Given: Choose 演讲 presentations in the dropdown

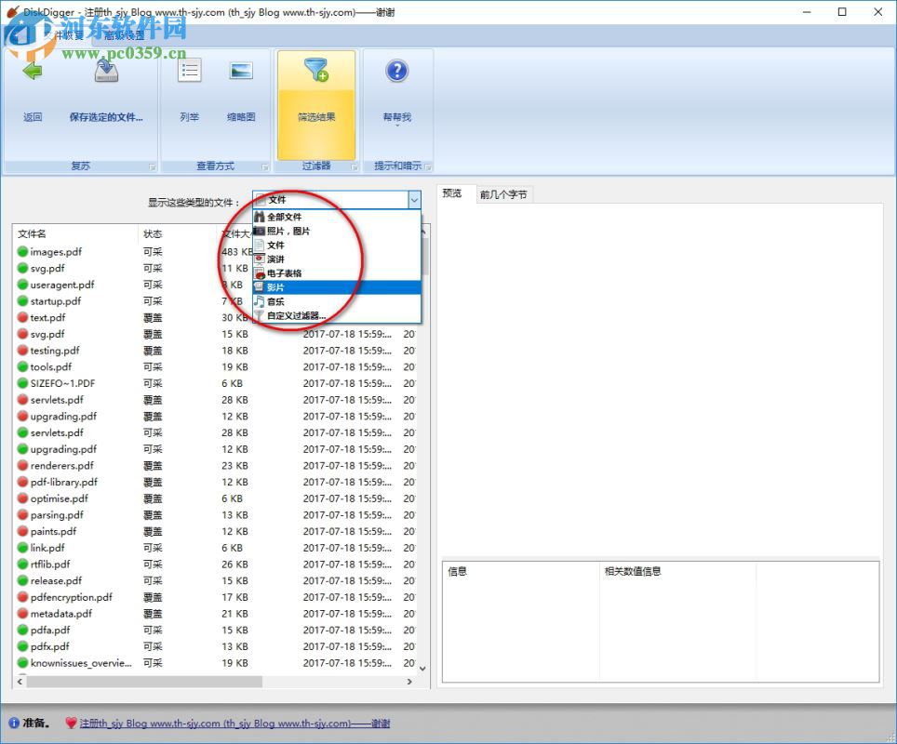Looking at the screenshot, I should point(337,259).
